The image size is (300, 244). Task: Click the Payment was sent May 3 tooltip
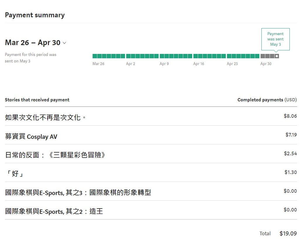click(x=275, y=39)
